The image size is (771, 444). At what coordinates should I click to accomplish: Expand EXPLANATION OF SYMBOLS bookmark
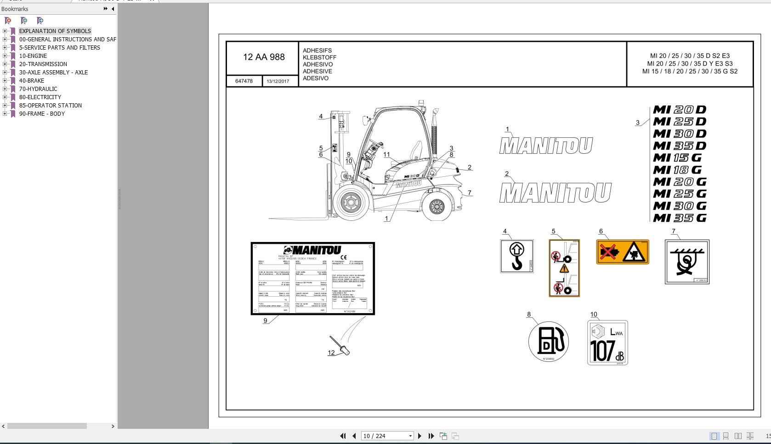point(5,31)
